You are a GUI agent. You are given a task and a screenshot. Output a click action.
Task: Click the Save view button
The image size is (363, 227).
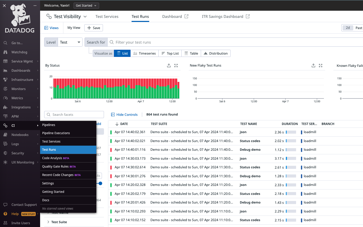(x=94, y=28)
